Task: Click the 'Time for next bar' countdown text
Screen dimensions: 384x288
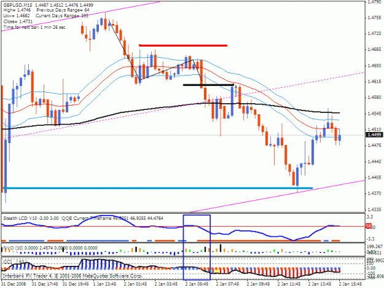Action: pyautogui.click(x=34, y=27)
